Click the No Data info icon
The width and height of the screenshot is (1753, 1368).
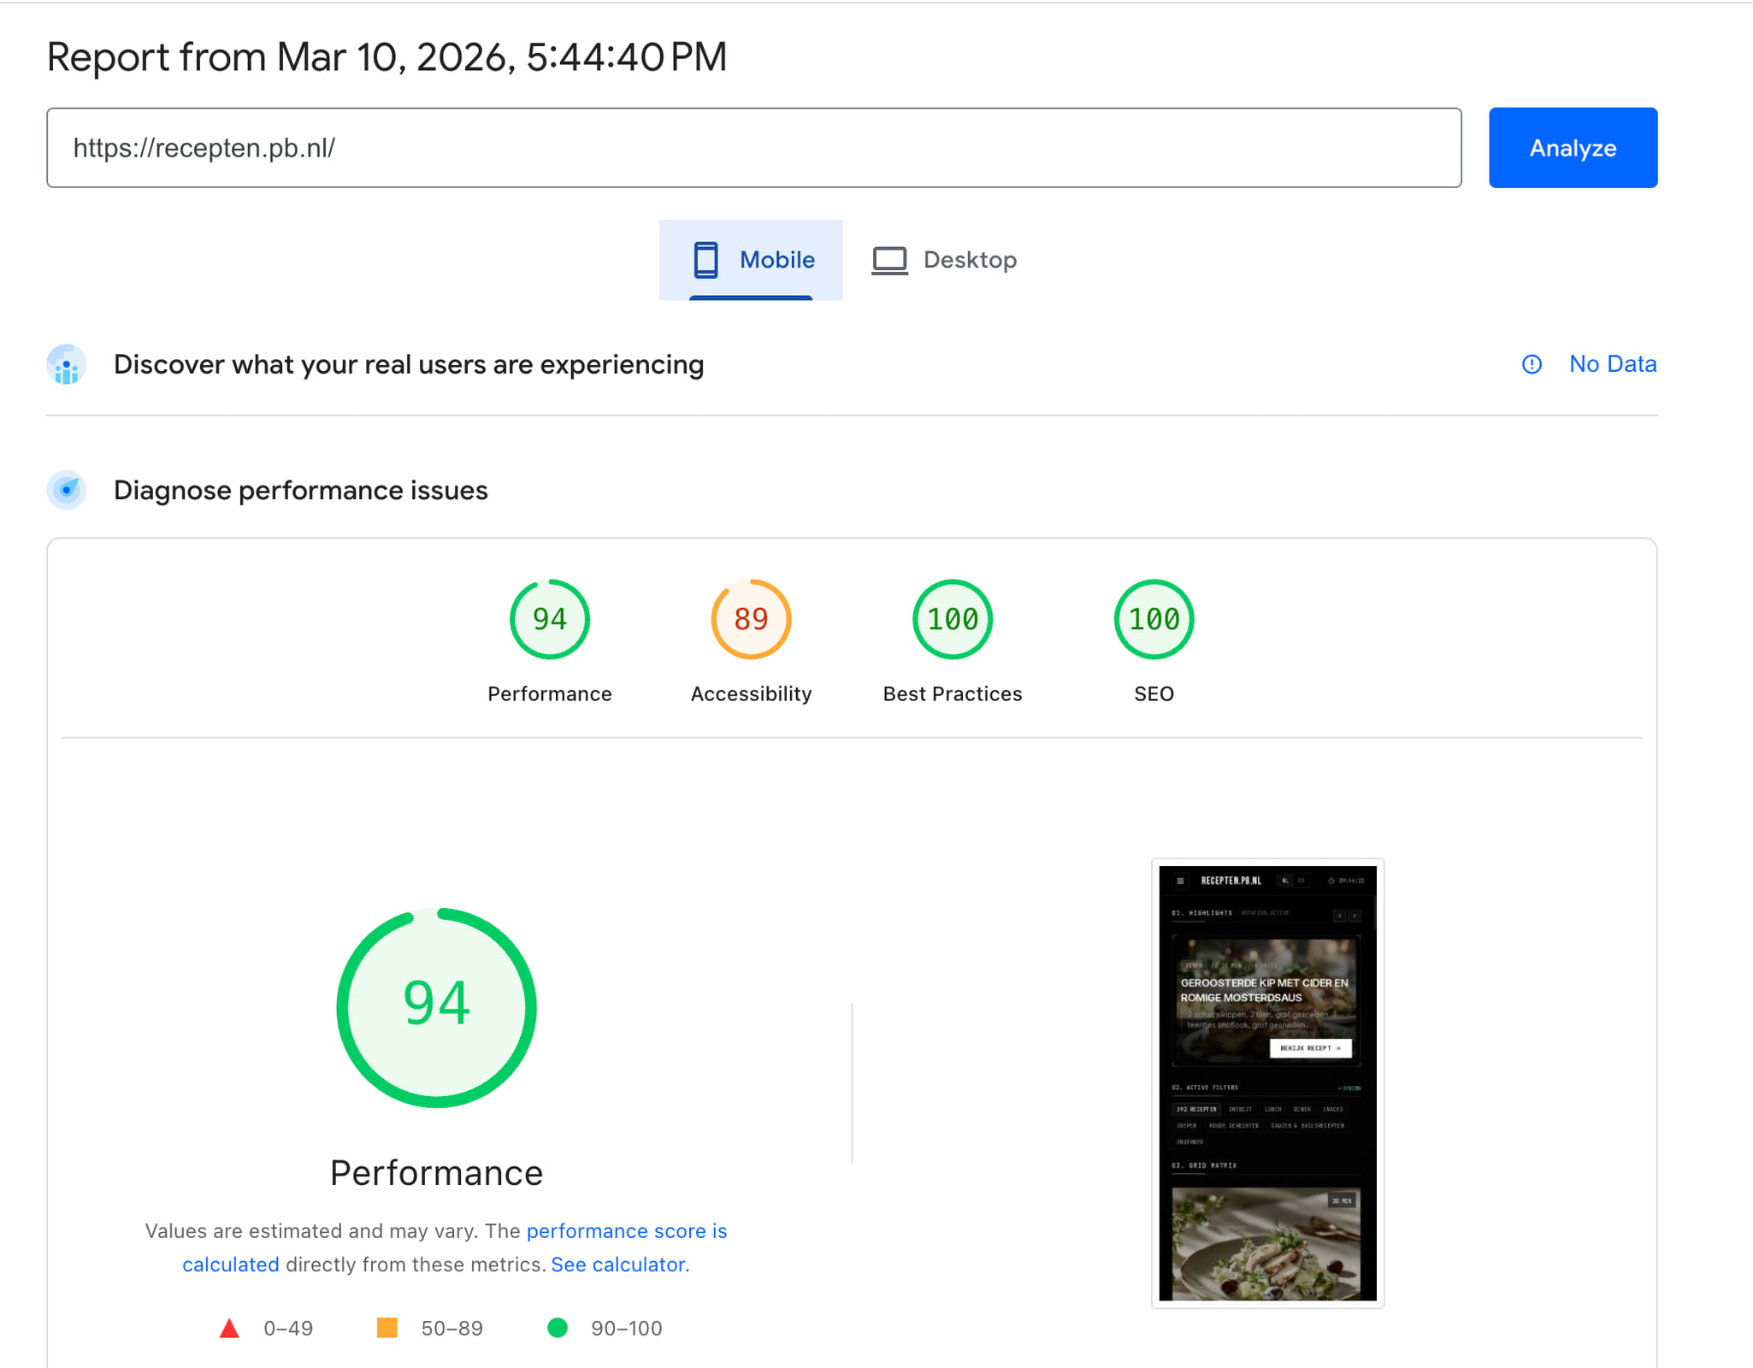point(1532,364)
